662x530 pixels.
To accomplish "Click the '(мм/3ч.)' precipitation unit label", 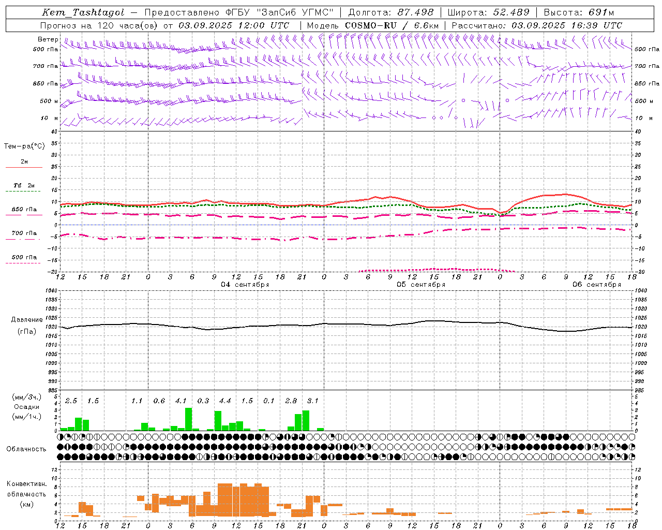I will [26, 397].
